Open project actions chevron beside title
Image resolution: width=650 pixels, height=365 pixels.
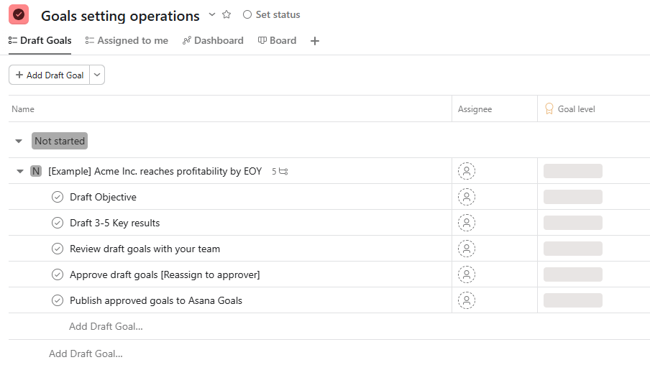point(212,14)
